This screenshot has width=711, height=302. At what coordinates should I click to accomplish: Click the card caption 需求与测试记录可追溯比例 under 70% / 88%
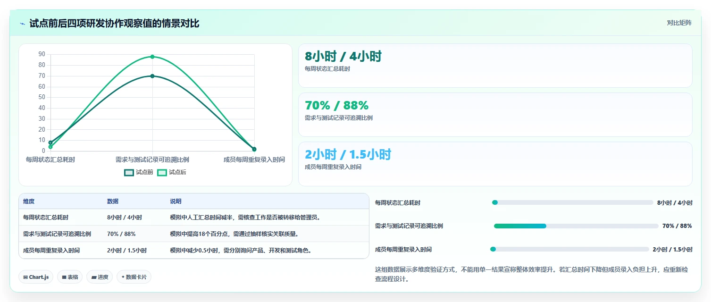tap(339, 118)
